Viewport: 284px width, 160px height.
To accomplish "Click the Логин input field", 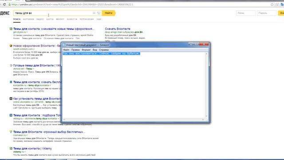I will tap(245, 13).
